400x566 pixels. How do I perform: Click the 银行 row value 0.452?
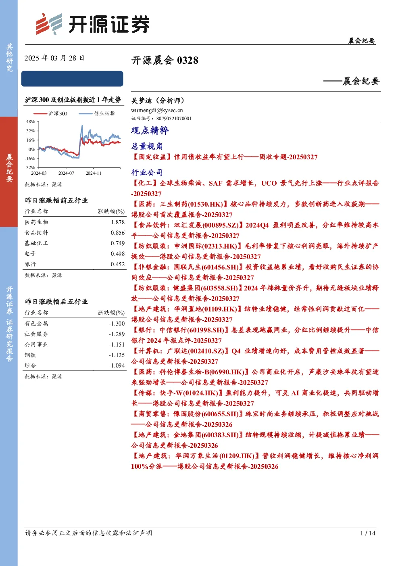point(118,264)
